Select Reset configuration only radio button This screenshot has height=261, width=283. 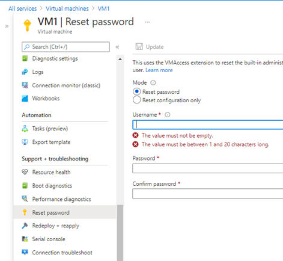[x=137, y=100]
